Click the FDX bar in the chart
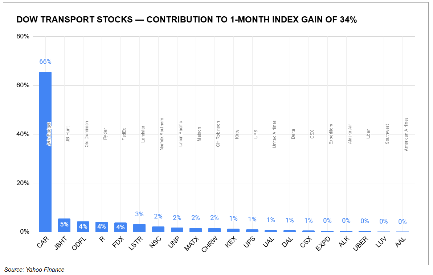Viewport: 433px width, 275px height. click(x=120, y=227)
